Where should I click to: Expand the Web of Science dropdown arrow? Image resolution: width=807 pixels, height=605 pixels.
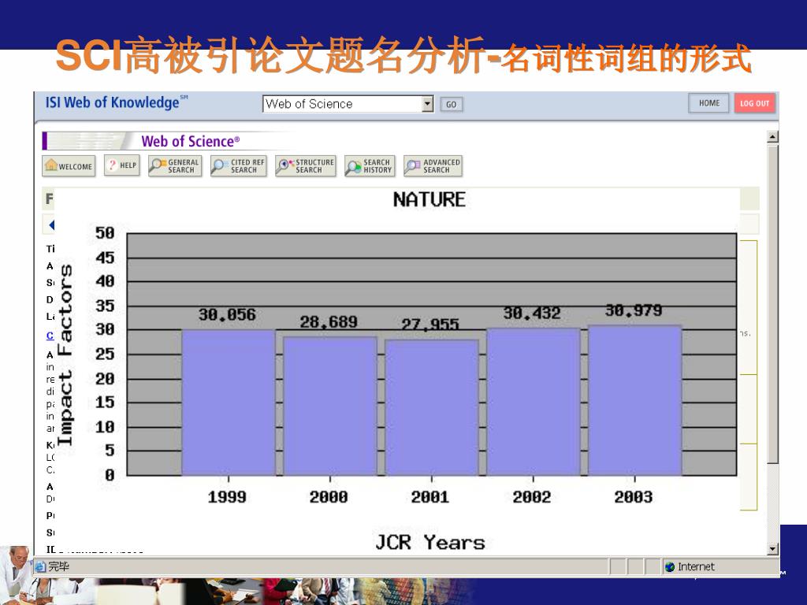tap(428, 104)
